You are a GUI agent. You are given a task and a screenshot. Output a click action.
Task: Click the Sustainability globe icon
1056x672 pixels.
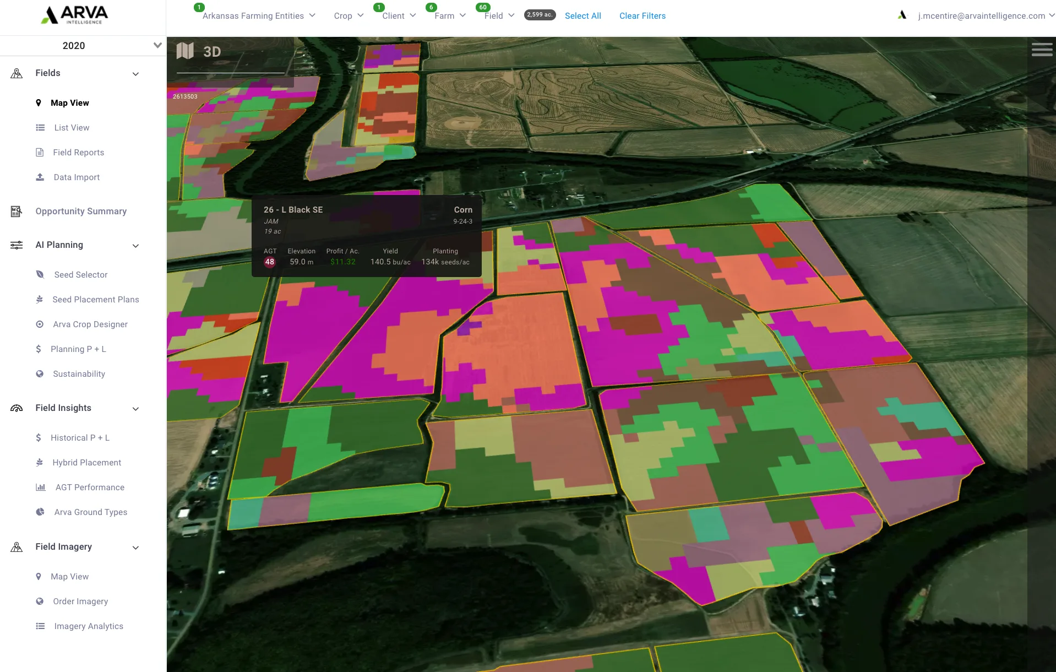40,374
